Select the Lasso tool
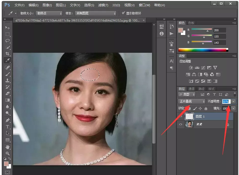The width and height of the screenshot is (239, 175). (8, 41)
